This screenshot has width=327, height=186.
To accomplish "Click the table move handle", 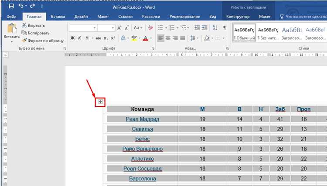I will click(x=100, y=101).
